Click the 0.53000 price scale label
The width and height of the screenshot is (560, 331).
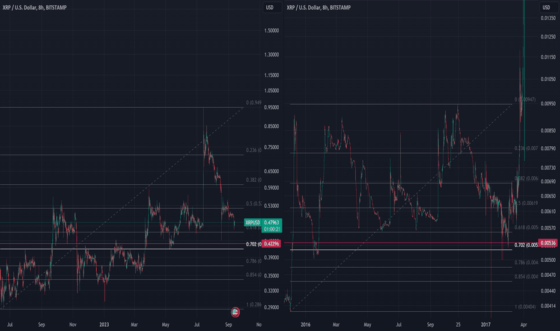pos(272,206)
